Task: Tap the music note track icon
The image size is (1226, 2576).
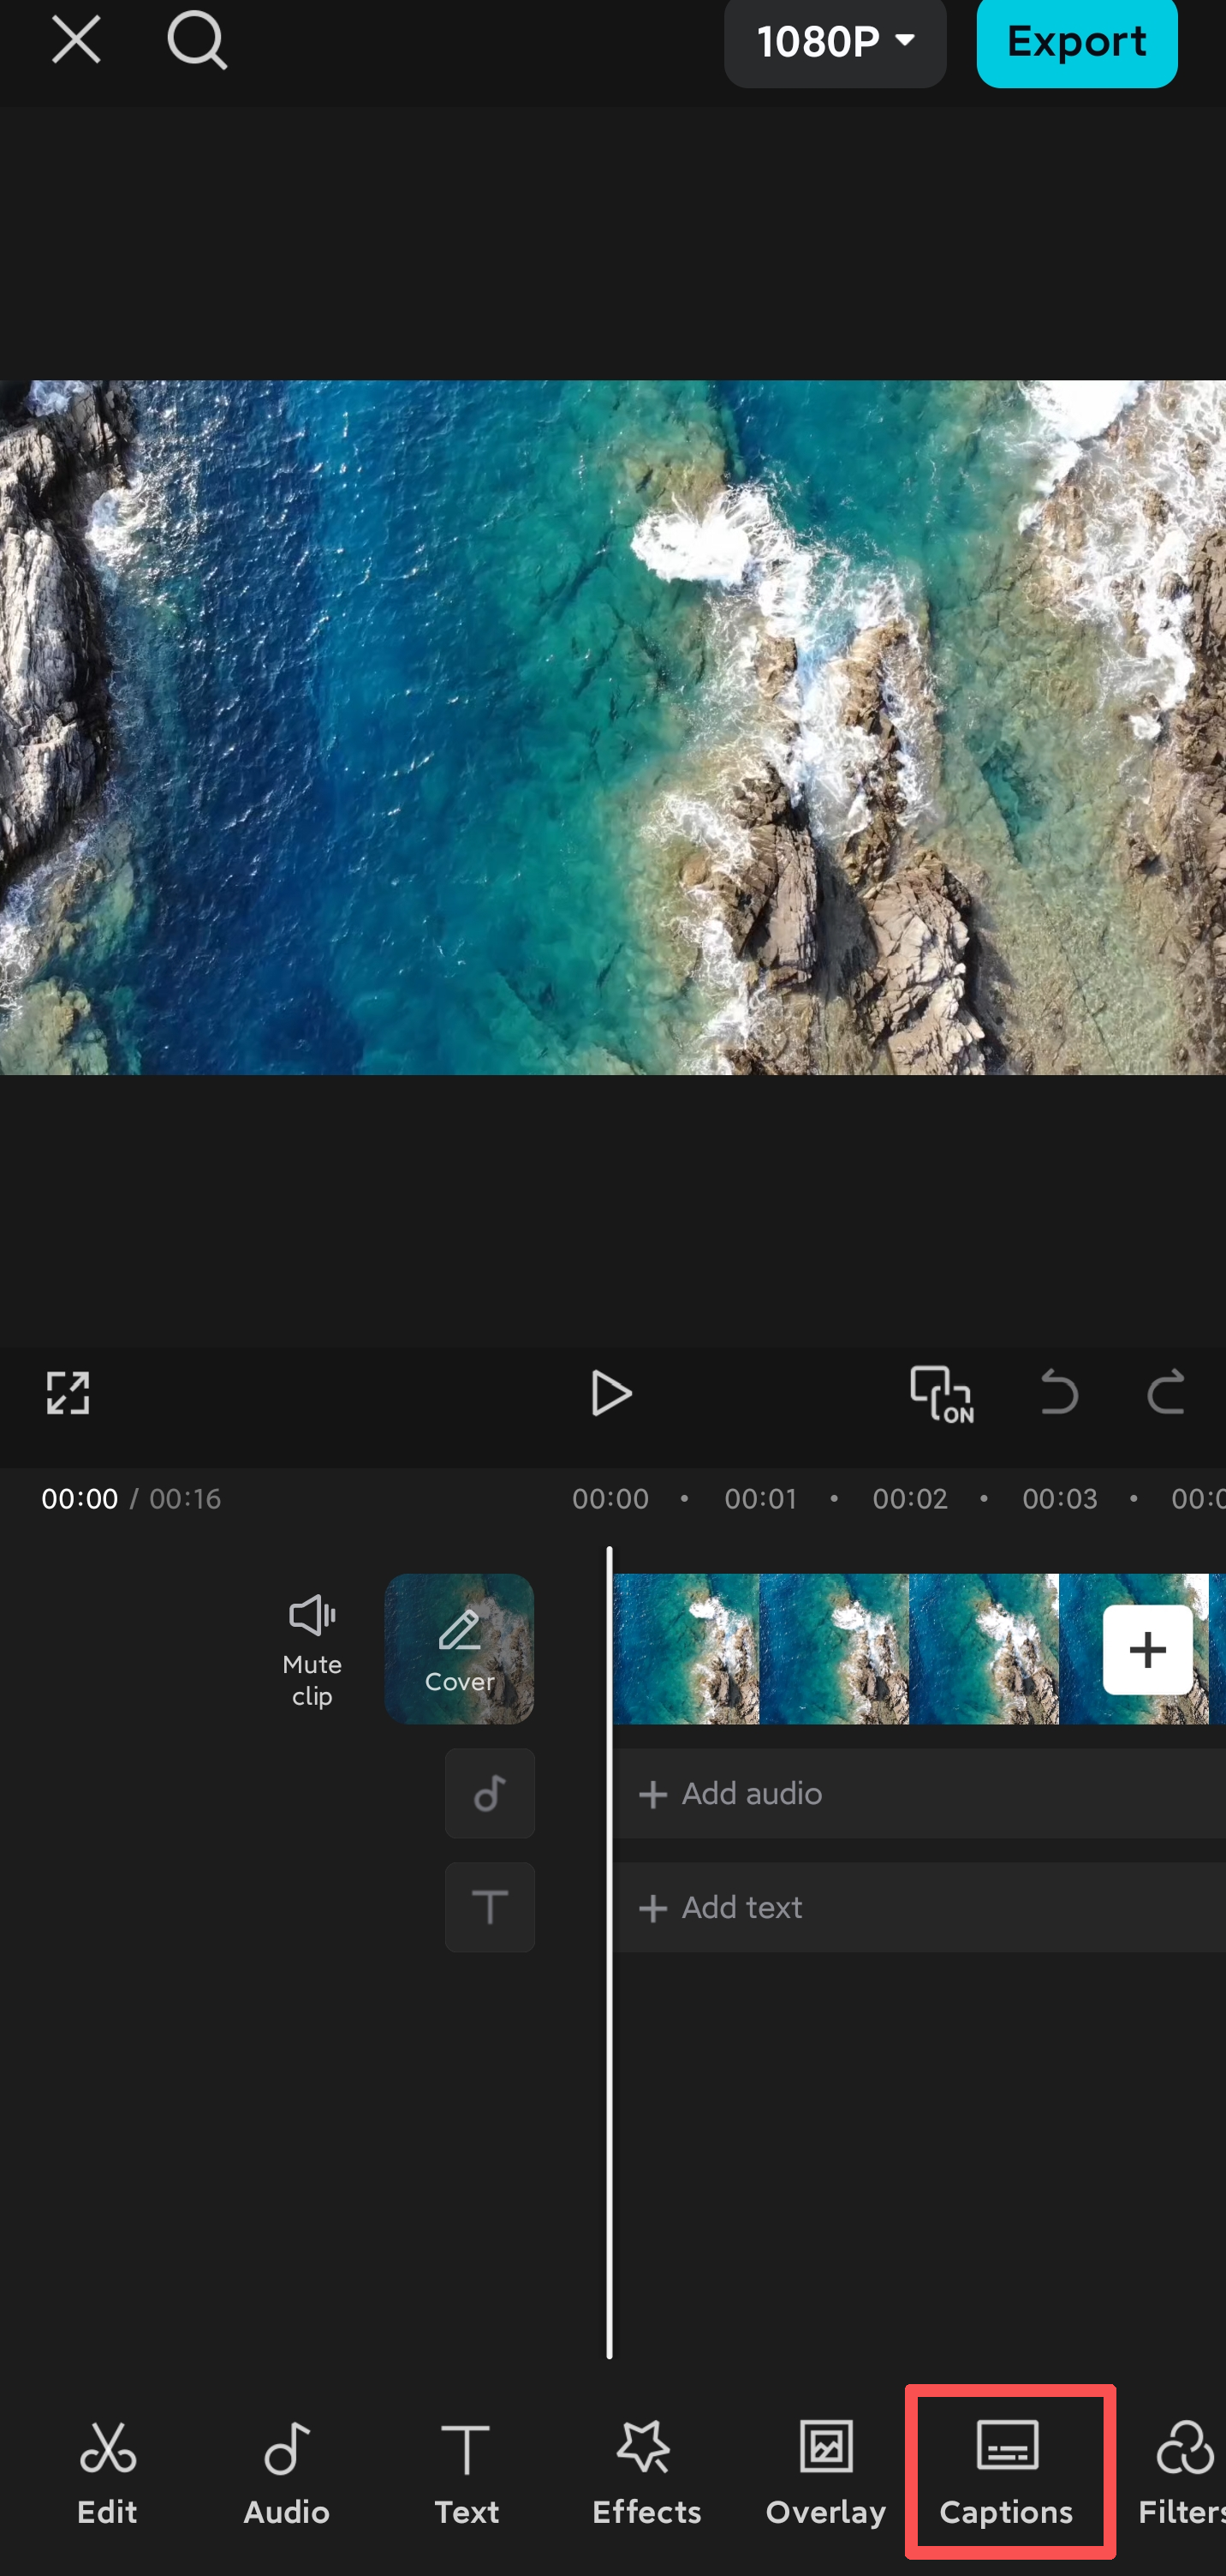Action: 490,1794
